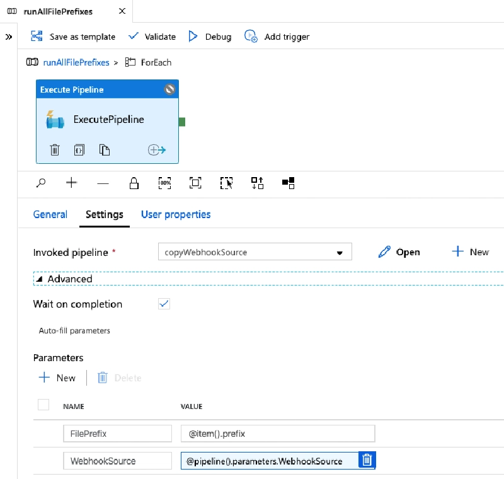Delete the ExecutePipeline activity using its trash icon

(55, 149)
